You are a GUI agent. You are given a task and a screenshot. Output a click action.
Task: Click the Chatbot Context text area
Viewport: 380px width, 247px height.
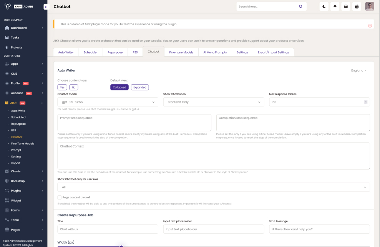214,156
